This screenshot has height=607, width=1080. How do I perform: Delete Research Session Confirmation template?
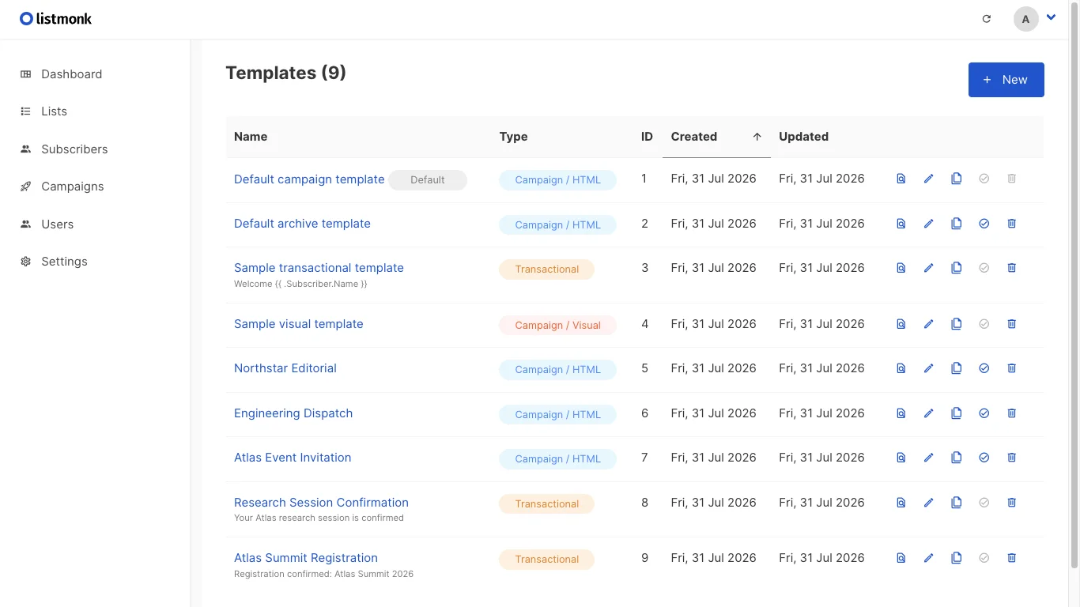tap(1012, 503)
